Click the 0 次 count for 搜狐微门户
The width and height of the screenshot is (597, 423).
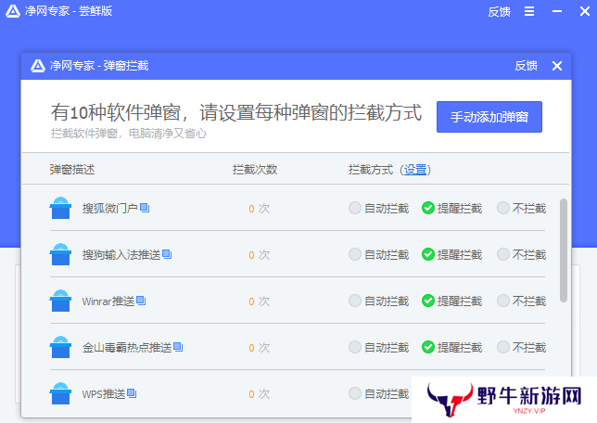[260, 208]
